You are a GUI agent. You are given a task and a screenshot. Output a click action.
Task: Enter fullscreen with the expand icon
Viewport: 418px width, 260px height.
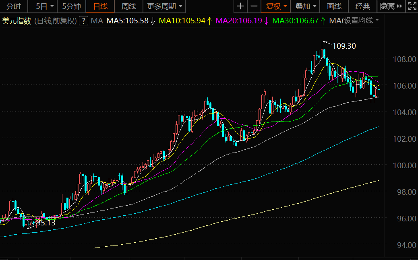click(412, 6)
